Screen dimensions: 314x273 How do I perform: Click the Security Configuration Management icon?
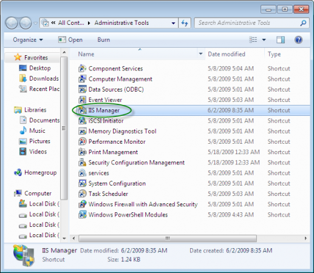tap(82, 163)
